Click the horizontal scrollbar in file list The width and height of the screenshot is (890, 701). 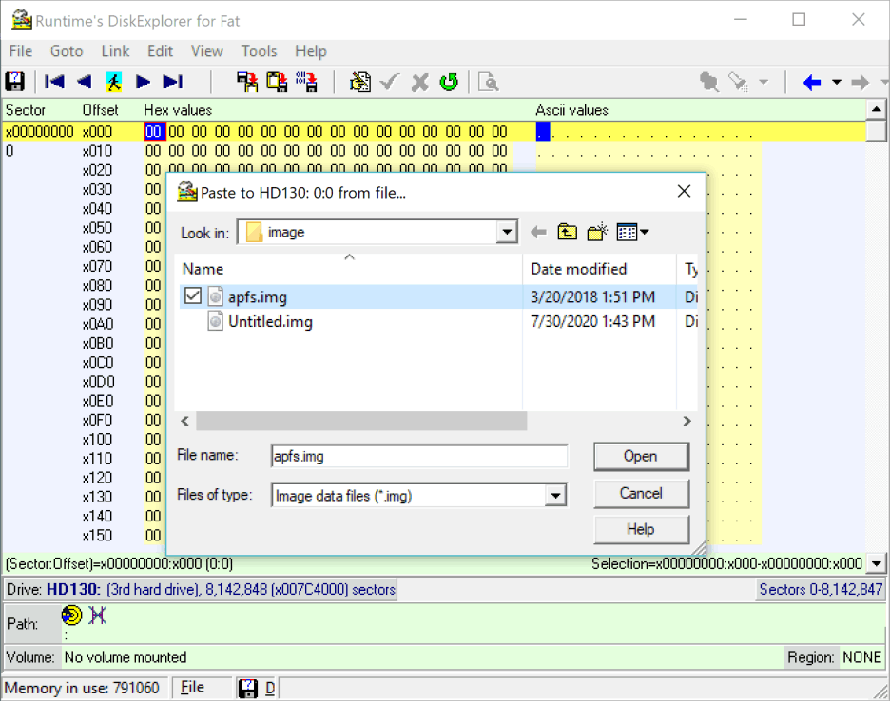[361, 421]
